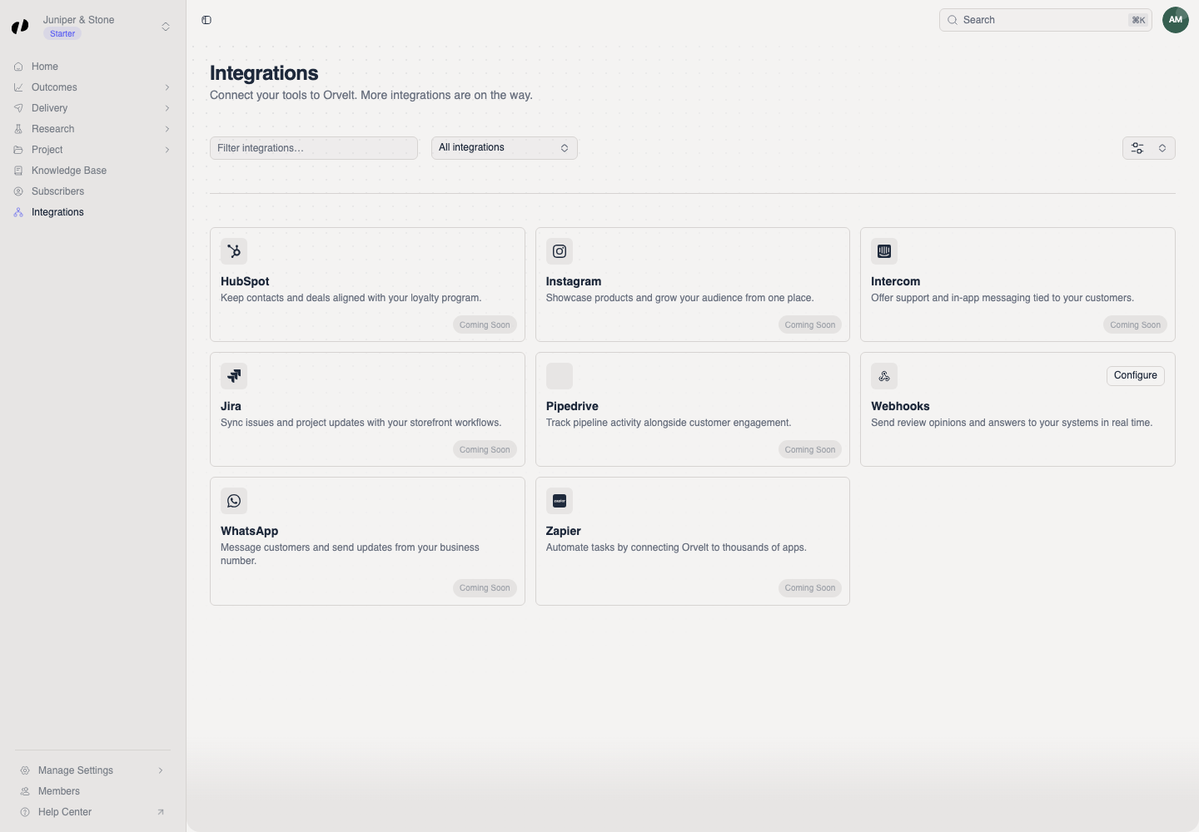1199x832 pixels.
Task: Click the Instagram card title
Action: pyautogui.click(x=574, y=281)
